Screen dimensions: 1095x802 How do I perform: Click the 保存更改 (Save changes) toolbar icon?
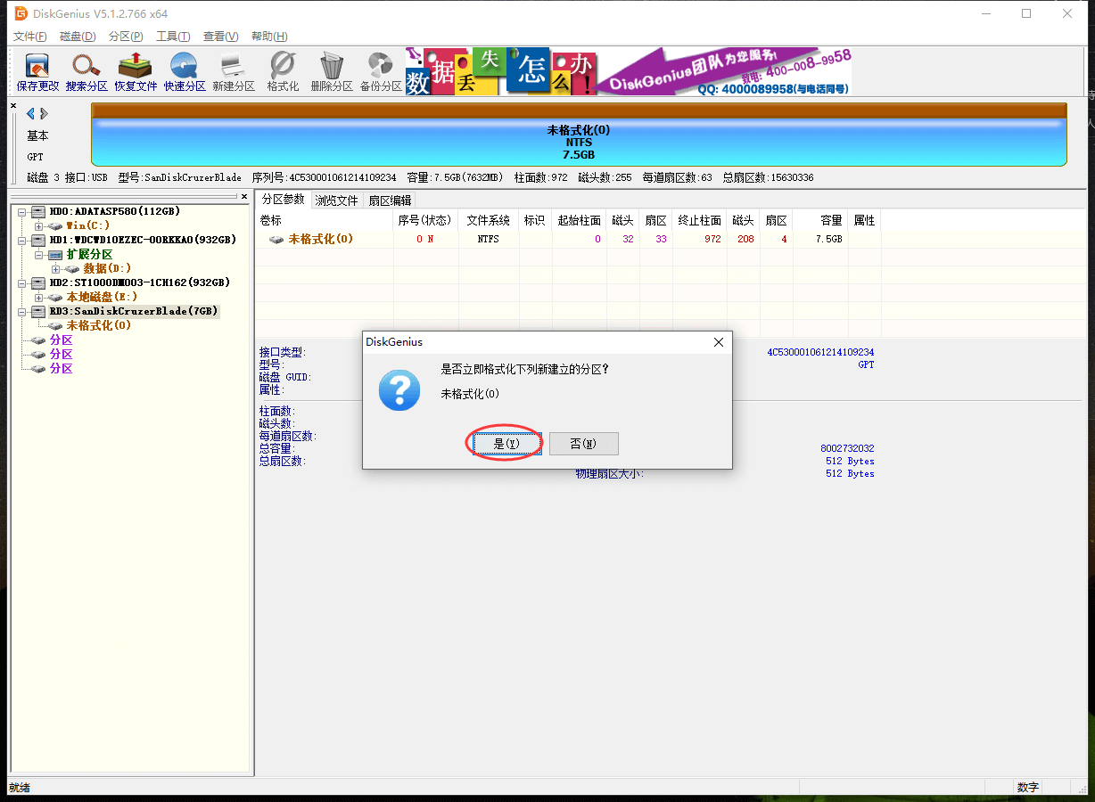click(37, 71)
